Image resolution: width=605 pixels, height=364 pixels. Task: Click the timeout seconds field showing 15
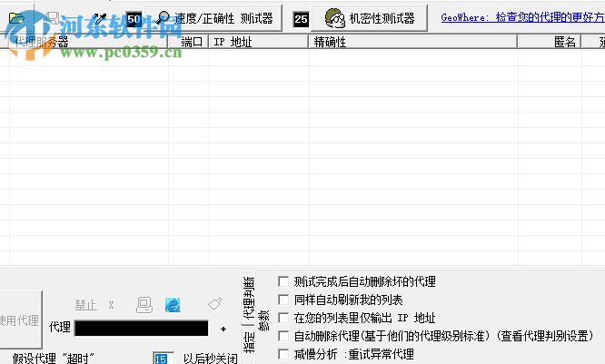pyautogui.click(x=164, y=359)
